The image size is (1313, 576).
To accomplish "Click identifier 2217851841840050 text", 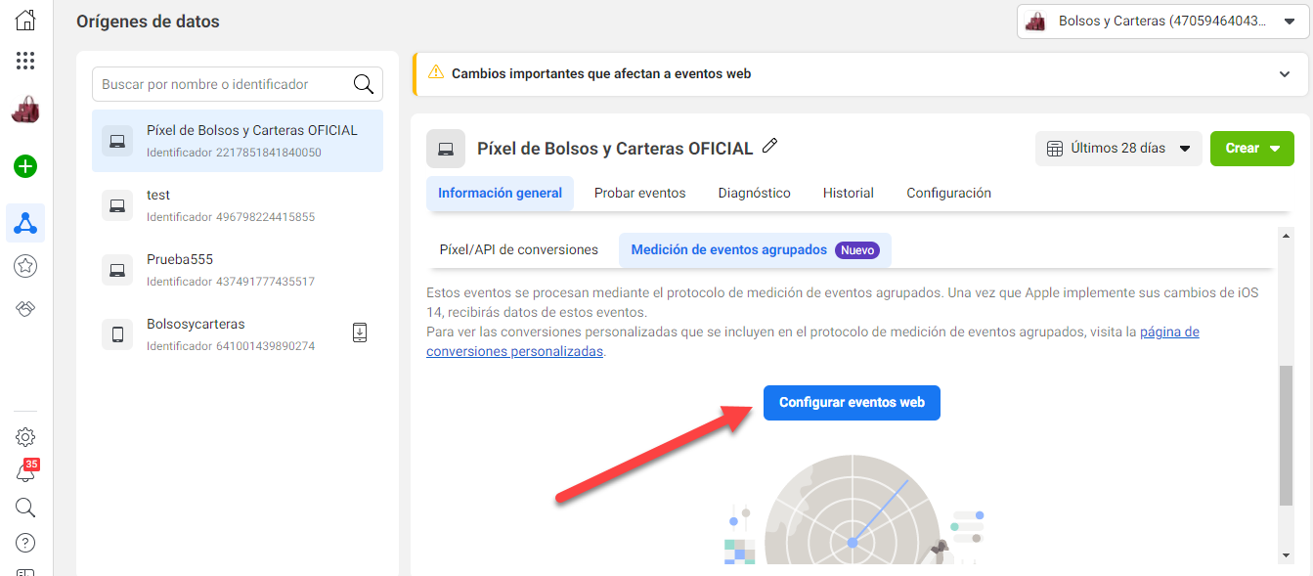I will point(234,153).
